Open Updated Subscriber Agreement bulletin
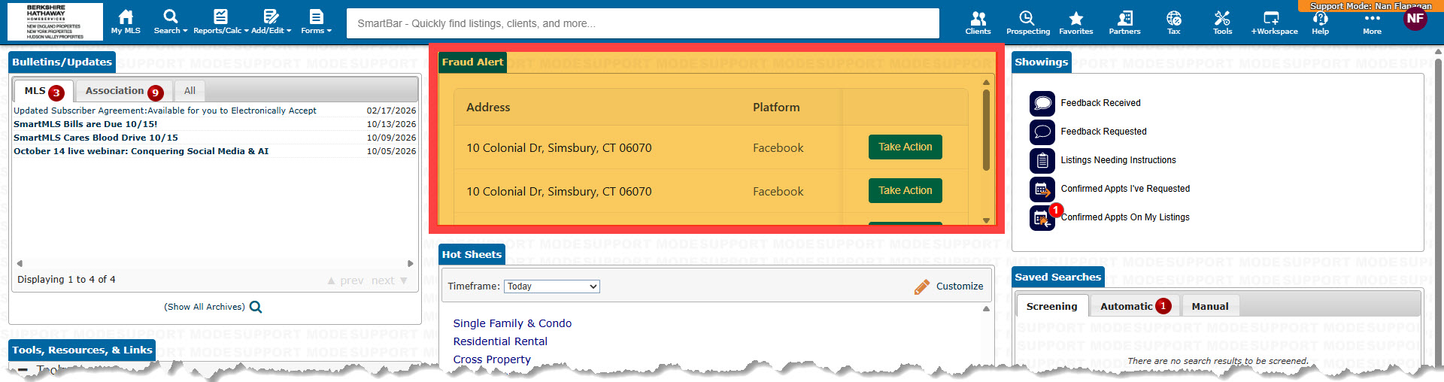1444x382 pixels. pos(165,111)
